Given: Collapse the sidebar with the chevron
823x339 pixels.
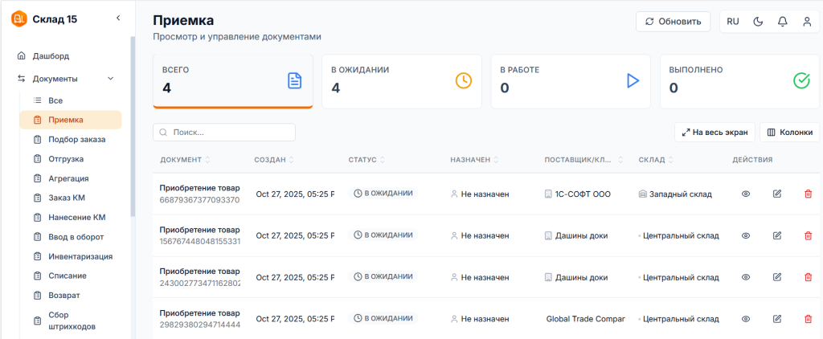Looking at the screenshot, I should click(x=118, y=18).
